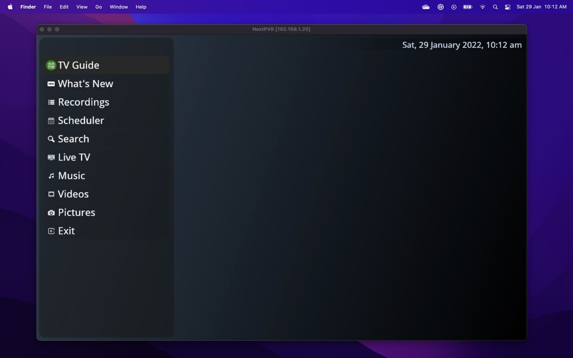Open the Pictures entry
The image size is (573, 358).
tap(106, 212)
